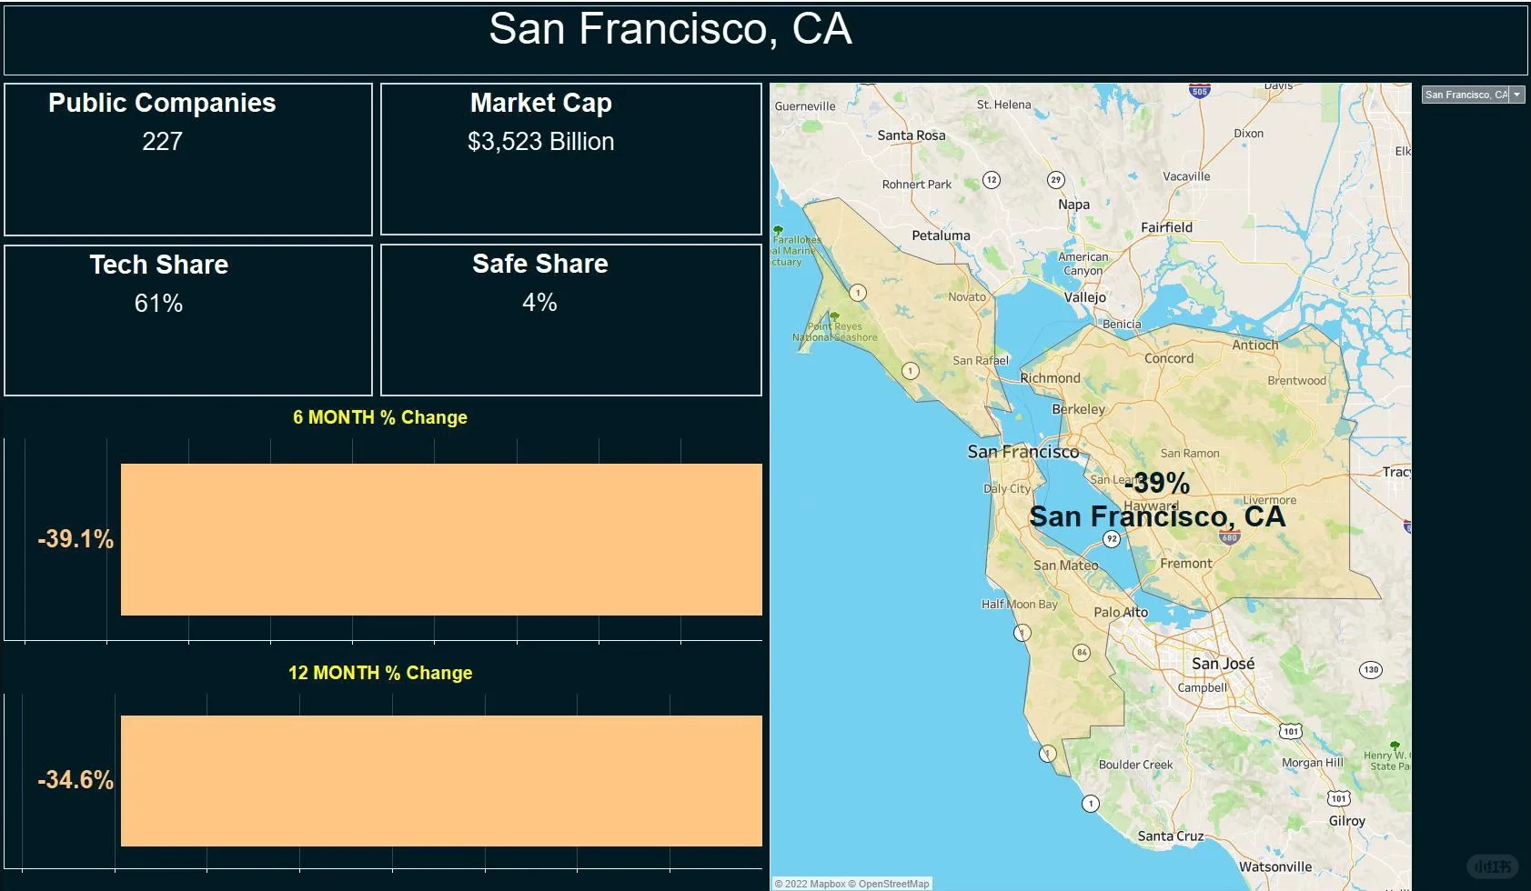The image size is (1531, 891).
Task: Select the 12 MONTH % Change orange bar
Action: [441, 780]
